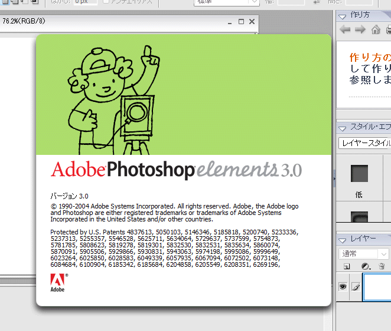Click the Adobe Photoshop elements 3.0 title
Screen dimensions: 391x331
(176, 170)
